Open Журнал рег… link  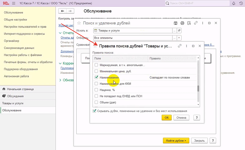point(66,25)
